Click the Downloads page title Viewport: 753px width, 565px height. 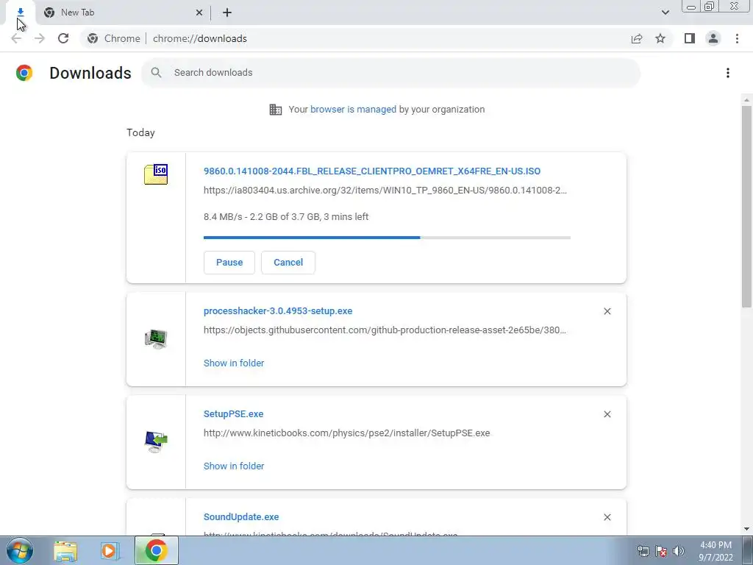pyautogui.click(x=90, y=73)
